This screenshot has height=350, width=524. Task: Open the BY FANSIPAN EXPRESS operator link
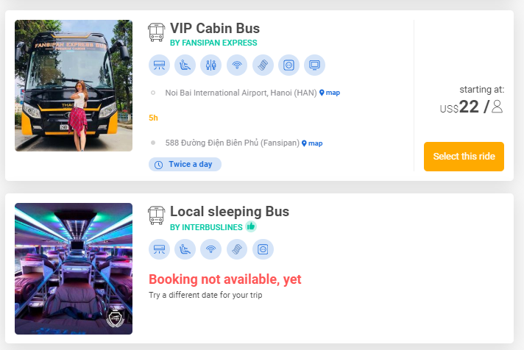[x=213, y=43]
